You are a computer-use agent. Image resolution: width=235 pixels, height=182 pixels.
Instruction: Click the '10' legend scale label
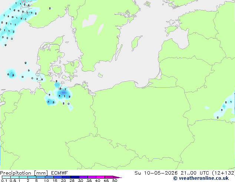click(x=46, y=181)
